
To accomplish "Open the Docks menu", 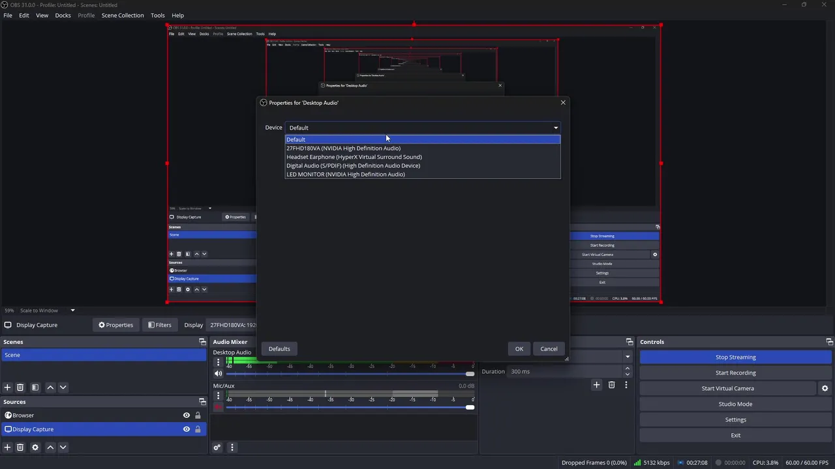I will click(63, 15).
